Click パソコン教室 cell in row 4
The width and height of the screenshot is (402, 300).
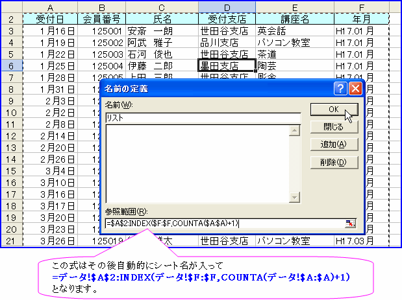click(295, 43)
